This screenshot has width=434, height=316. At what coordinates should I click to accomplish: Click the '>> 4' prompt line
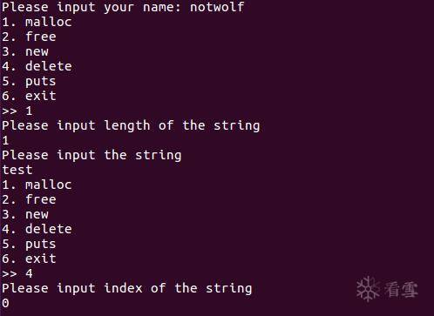(17, 273)
